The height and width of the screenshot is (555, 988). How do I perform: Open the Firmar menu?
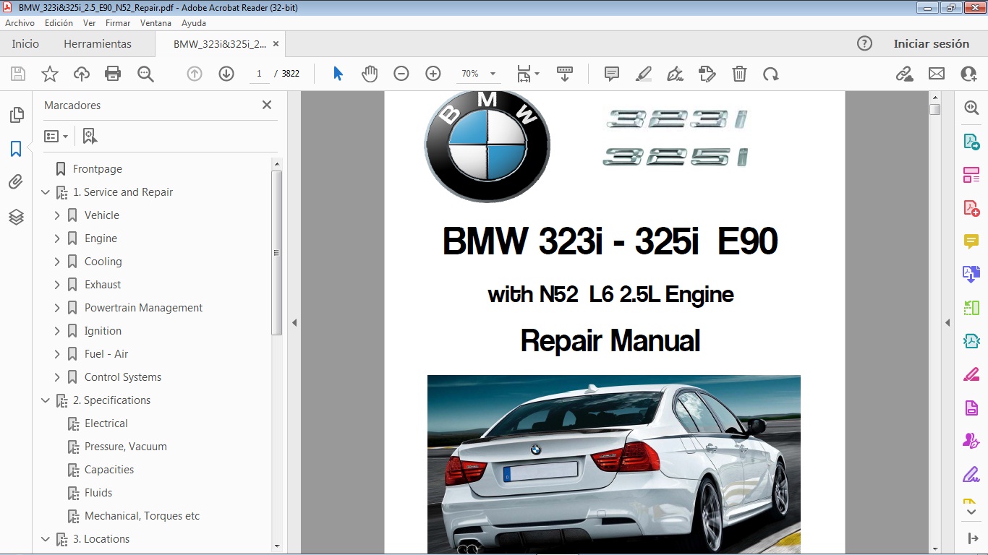click(x=118, y=23)
